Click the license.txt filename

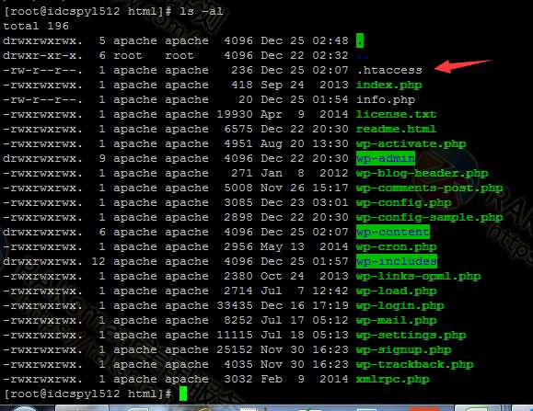(396, 114)
